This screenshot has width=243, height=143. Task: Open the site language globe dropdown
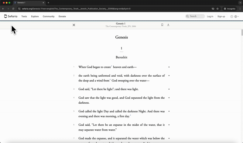tap(237, 17)
